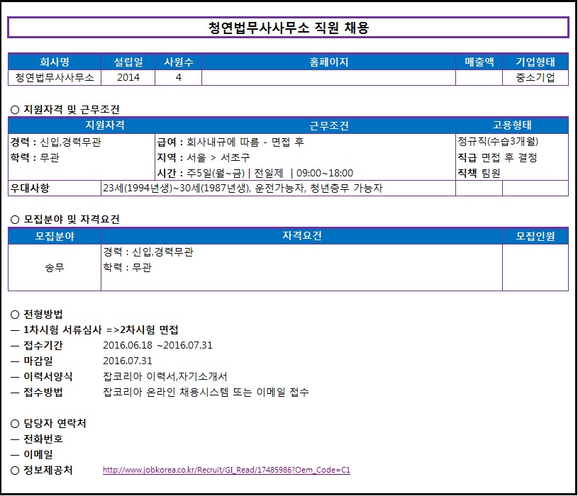Viewport: 578px width, 496px height.
Task: Click the 접수기간 date range text
Action: pos(157,346)
